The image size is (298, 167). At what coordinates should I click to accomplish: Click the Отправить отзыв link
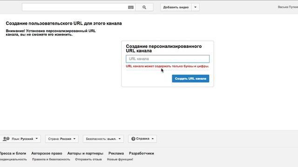pos(88,160)
